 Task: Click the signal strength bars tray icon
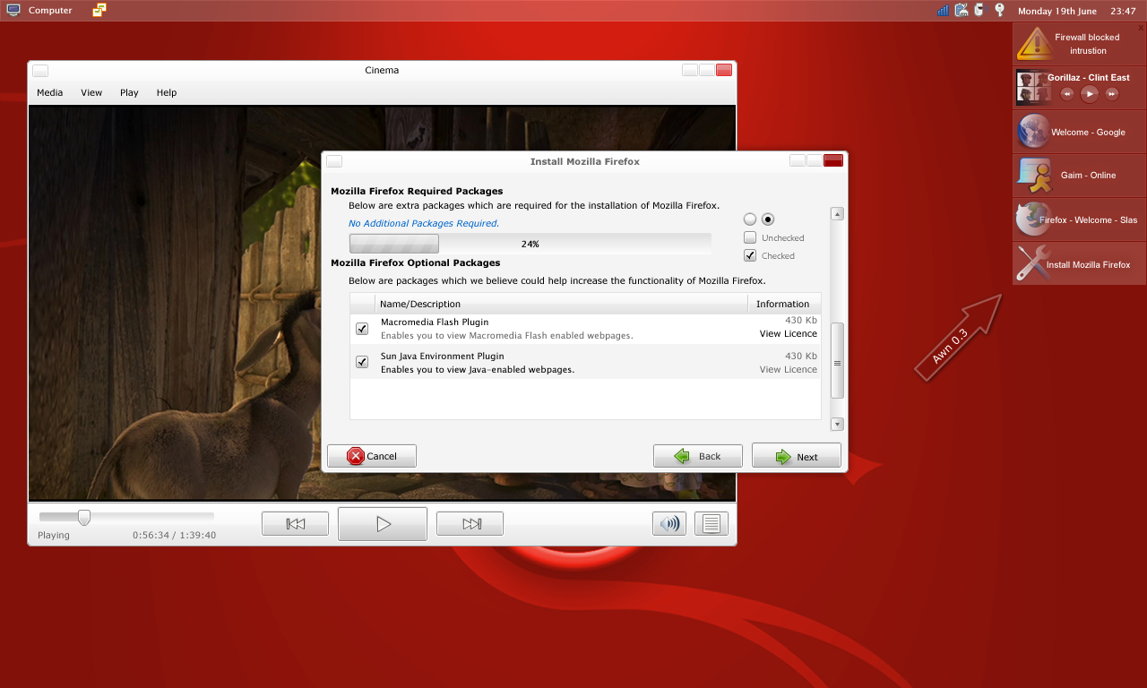point(943,11)
